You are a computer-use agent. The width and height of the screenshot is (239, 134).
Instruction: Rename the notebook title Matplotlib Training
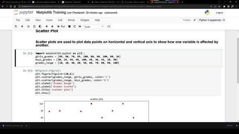[x=51, y=12]
